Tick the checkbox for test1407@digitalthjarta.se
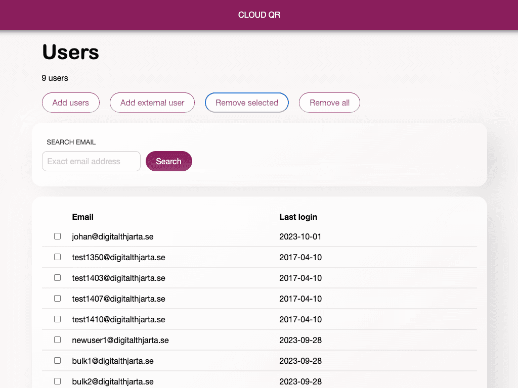The image size is (518, 388). [x=57, y=298]
